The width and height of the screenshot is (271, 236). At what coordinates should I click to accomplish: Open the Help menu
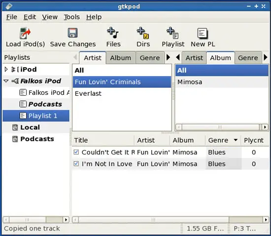coord(94,17)
